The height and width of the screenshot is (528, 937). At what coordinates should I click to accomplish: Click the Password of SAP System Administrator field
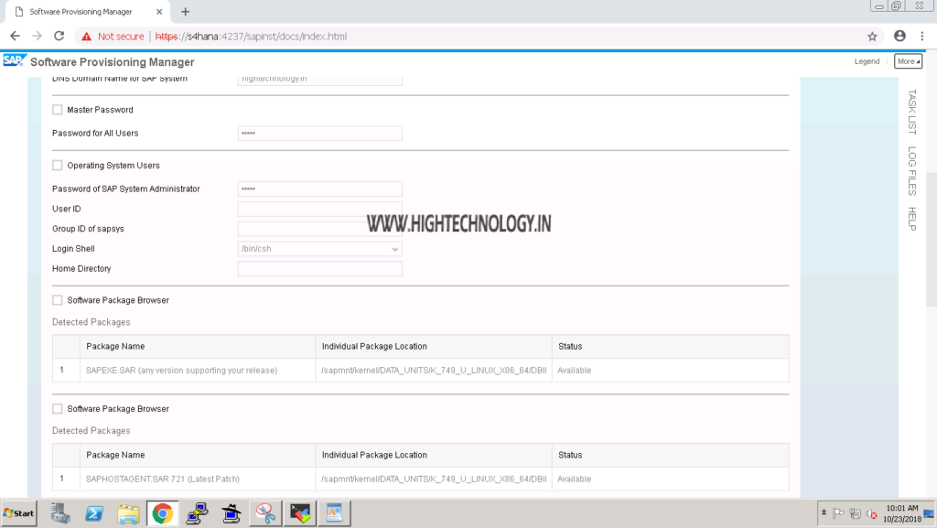click(x=319, y=189)
